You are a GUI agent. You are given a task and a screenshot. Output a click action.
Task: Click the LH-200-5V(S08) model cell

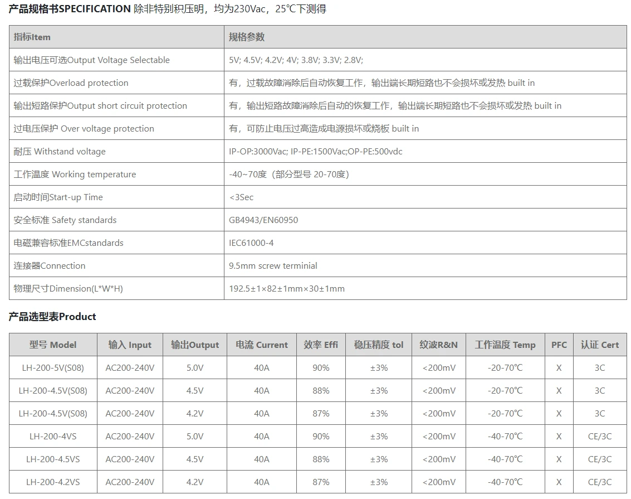pyautogui.click(x=53, y=367)
